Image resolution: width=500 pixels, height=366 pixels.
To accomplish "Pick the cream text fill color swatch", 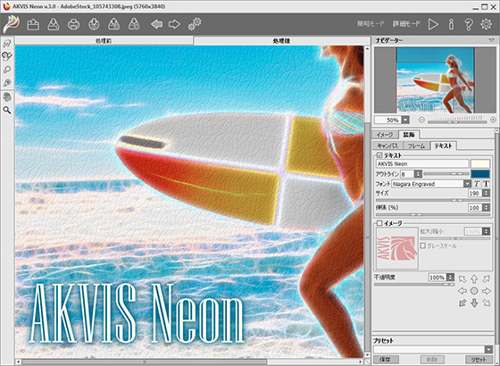I will pos(480,163).
